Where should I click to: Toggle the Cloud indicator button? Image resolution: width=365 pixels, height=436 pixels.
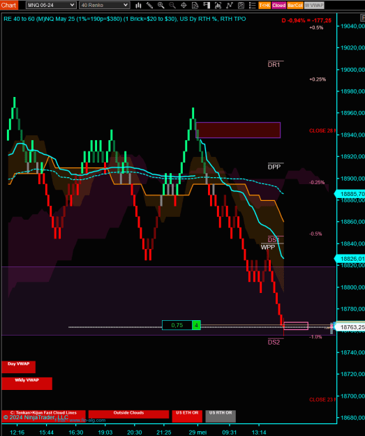278,6
